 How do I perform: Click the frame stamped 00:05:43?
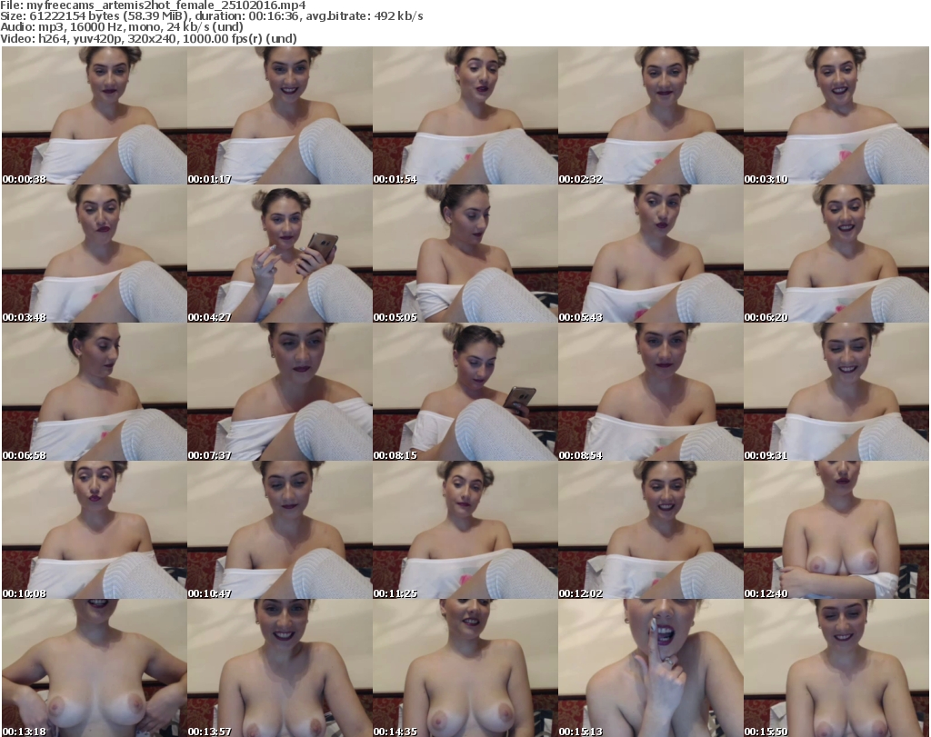pos(651,254)
